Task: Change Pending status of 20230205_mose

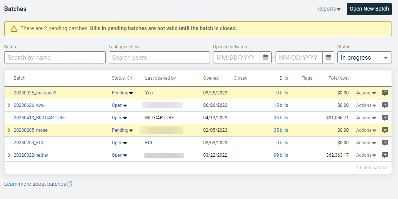Action: [x=122, y=130]
